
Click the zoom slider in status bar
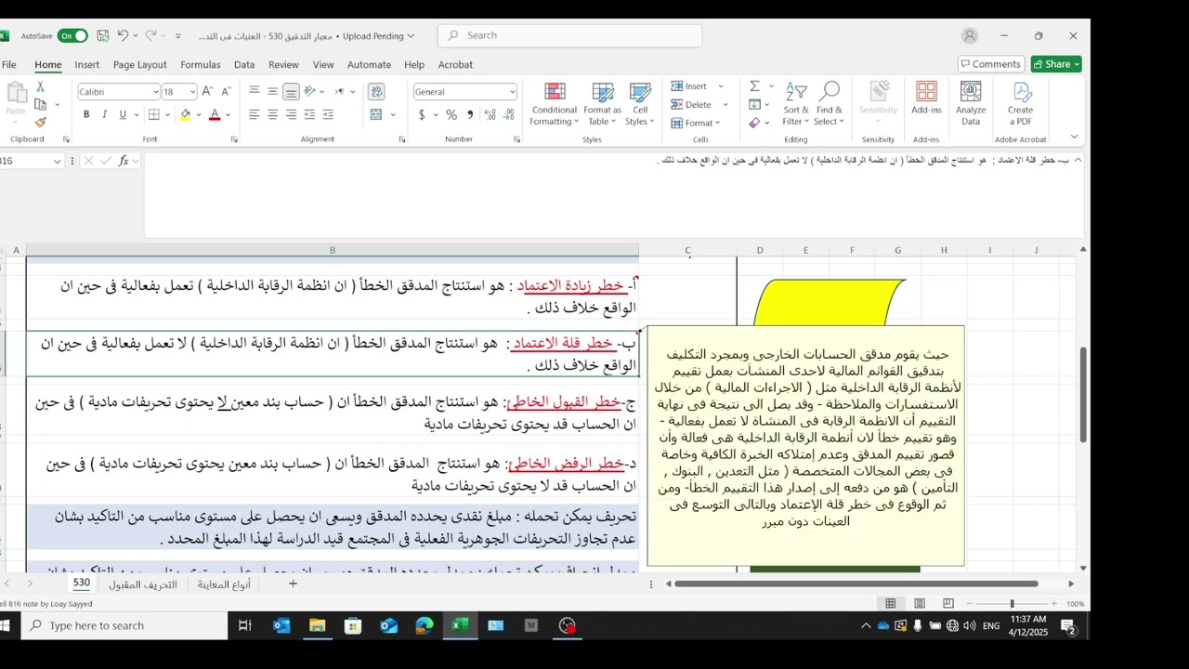(1012, 604)
